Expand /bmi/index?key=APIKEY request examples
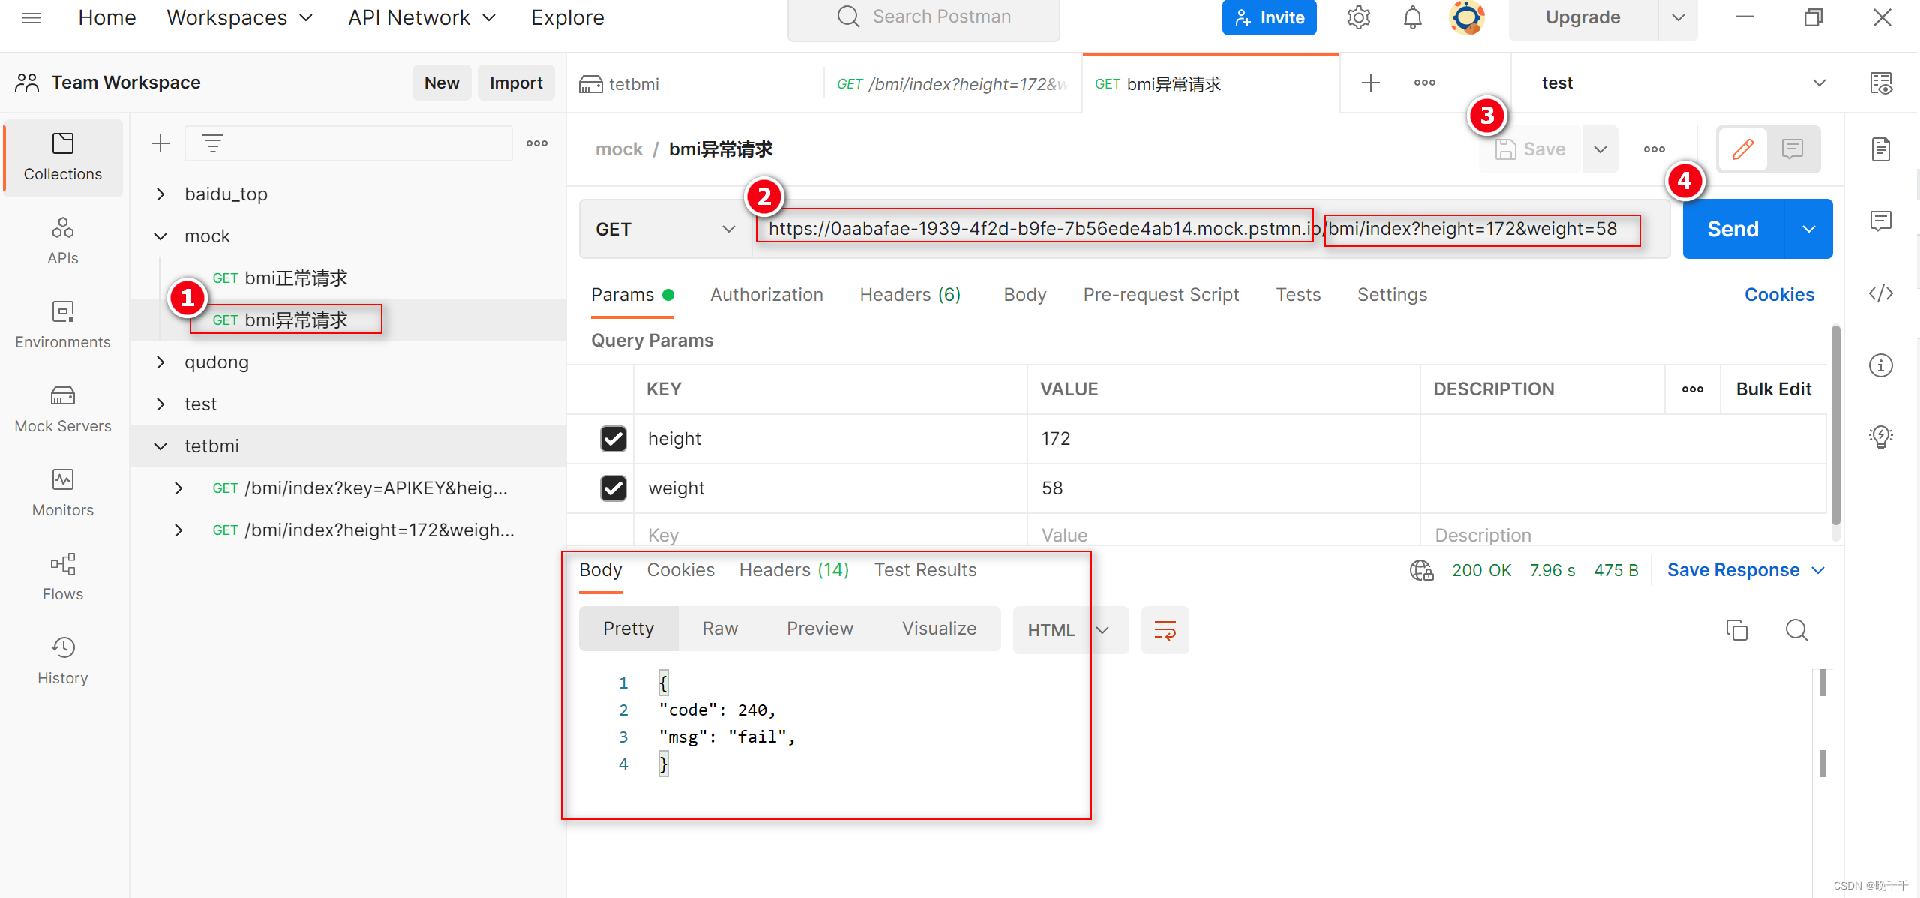The image size is (1920, 898). tap(178, 488)
